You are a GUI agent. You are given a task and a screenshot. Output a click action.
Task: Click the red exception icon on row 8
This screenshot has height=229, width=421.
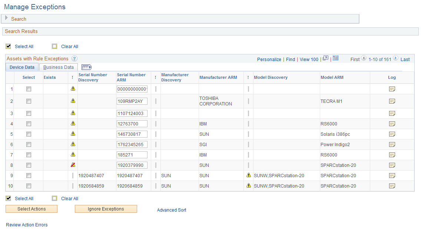(x=73, y=165)
